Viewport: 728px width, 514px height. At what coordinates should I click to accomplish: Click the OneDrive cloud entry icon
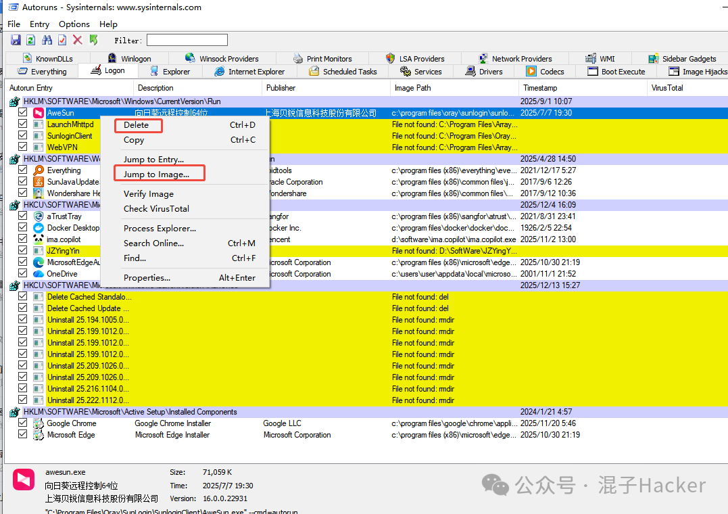click(x=39, y=274)
